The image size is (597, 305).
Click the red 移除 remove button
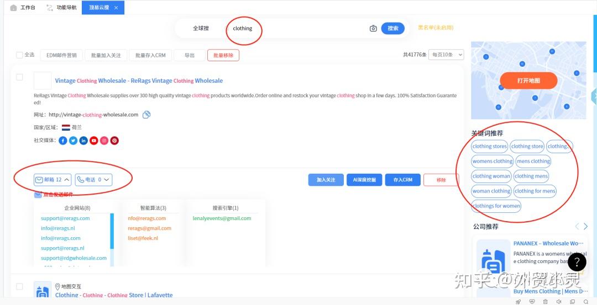point(441,180)
